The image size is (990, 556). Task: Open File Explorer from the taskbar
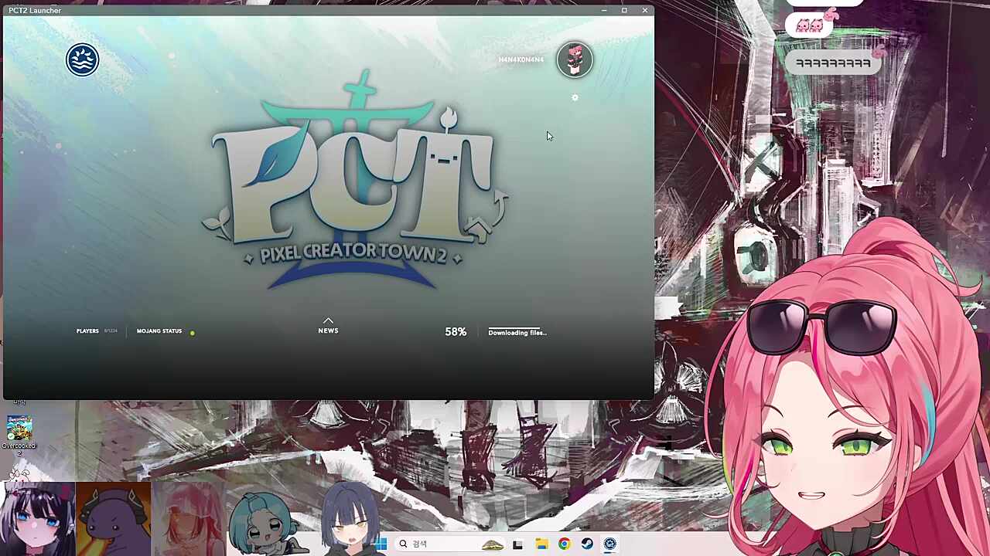(x=541, y=544)
